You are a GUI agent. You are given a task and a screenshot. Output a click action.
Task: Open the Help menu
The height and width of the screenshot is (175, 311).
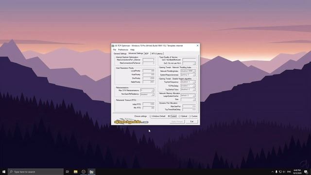click(x=132, y=50)
